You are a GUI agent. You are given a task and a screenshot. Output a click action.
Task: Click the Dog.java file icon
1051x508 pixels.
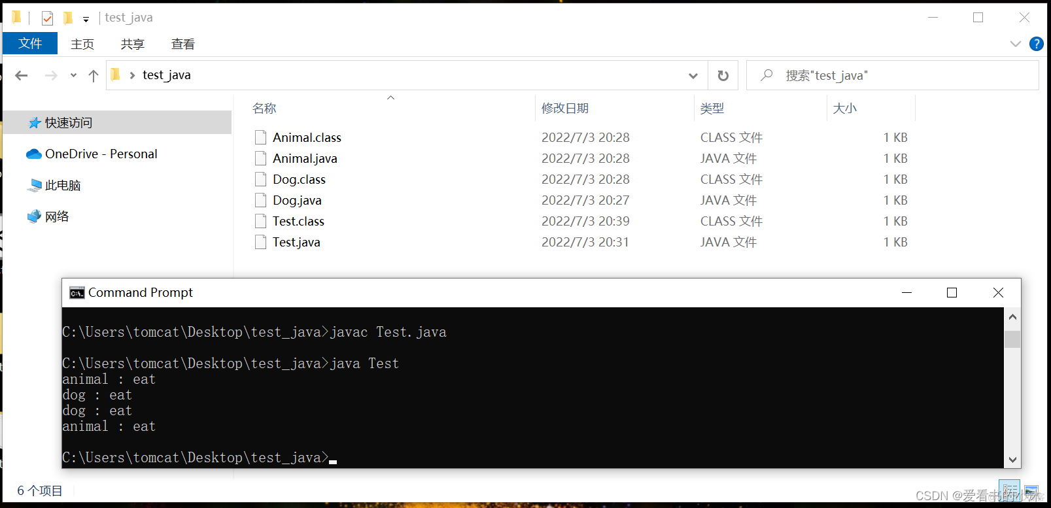(260, 200)
